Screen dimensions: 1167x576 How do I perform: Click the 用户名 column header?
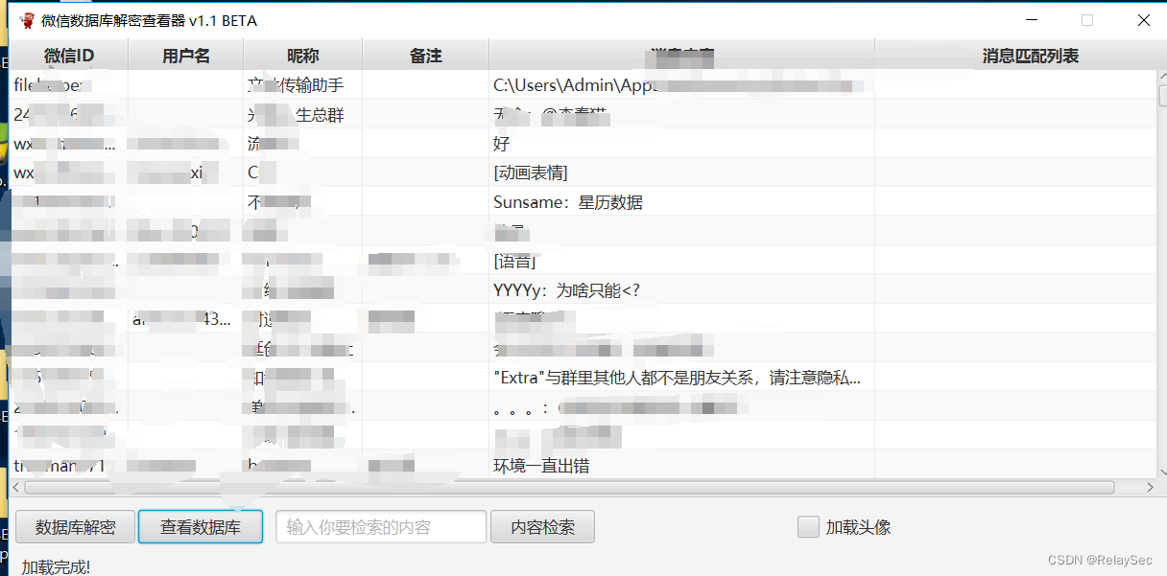coord(188,56)
